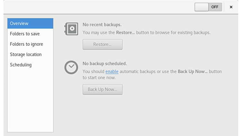Screen dimensions: 242x136
Task: Close the backup settings window
Action: [231, 7]
